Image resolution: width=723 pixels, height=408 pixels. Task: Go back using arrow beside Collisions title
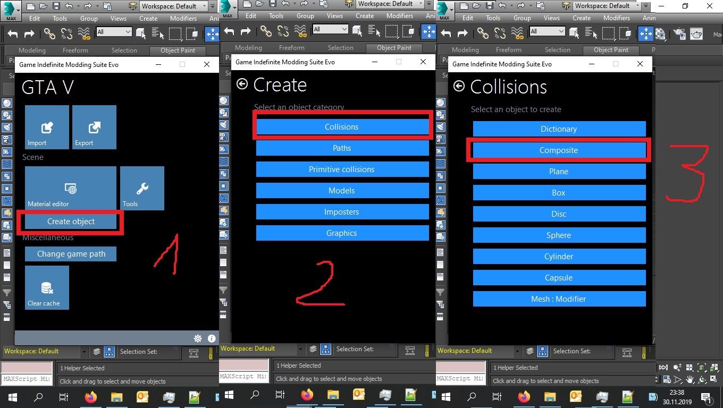pyautogui.click(x=459, y=86)
